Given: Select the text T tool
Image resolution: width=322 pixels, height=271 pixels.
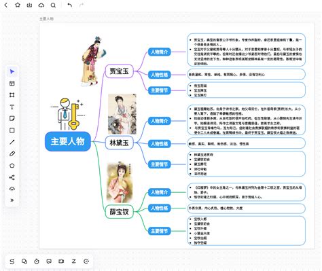Looking at the screenshot, I should tap(12, 107).
